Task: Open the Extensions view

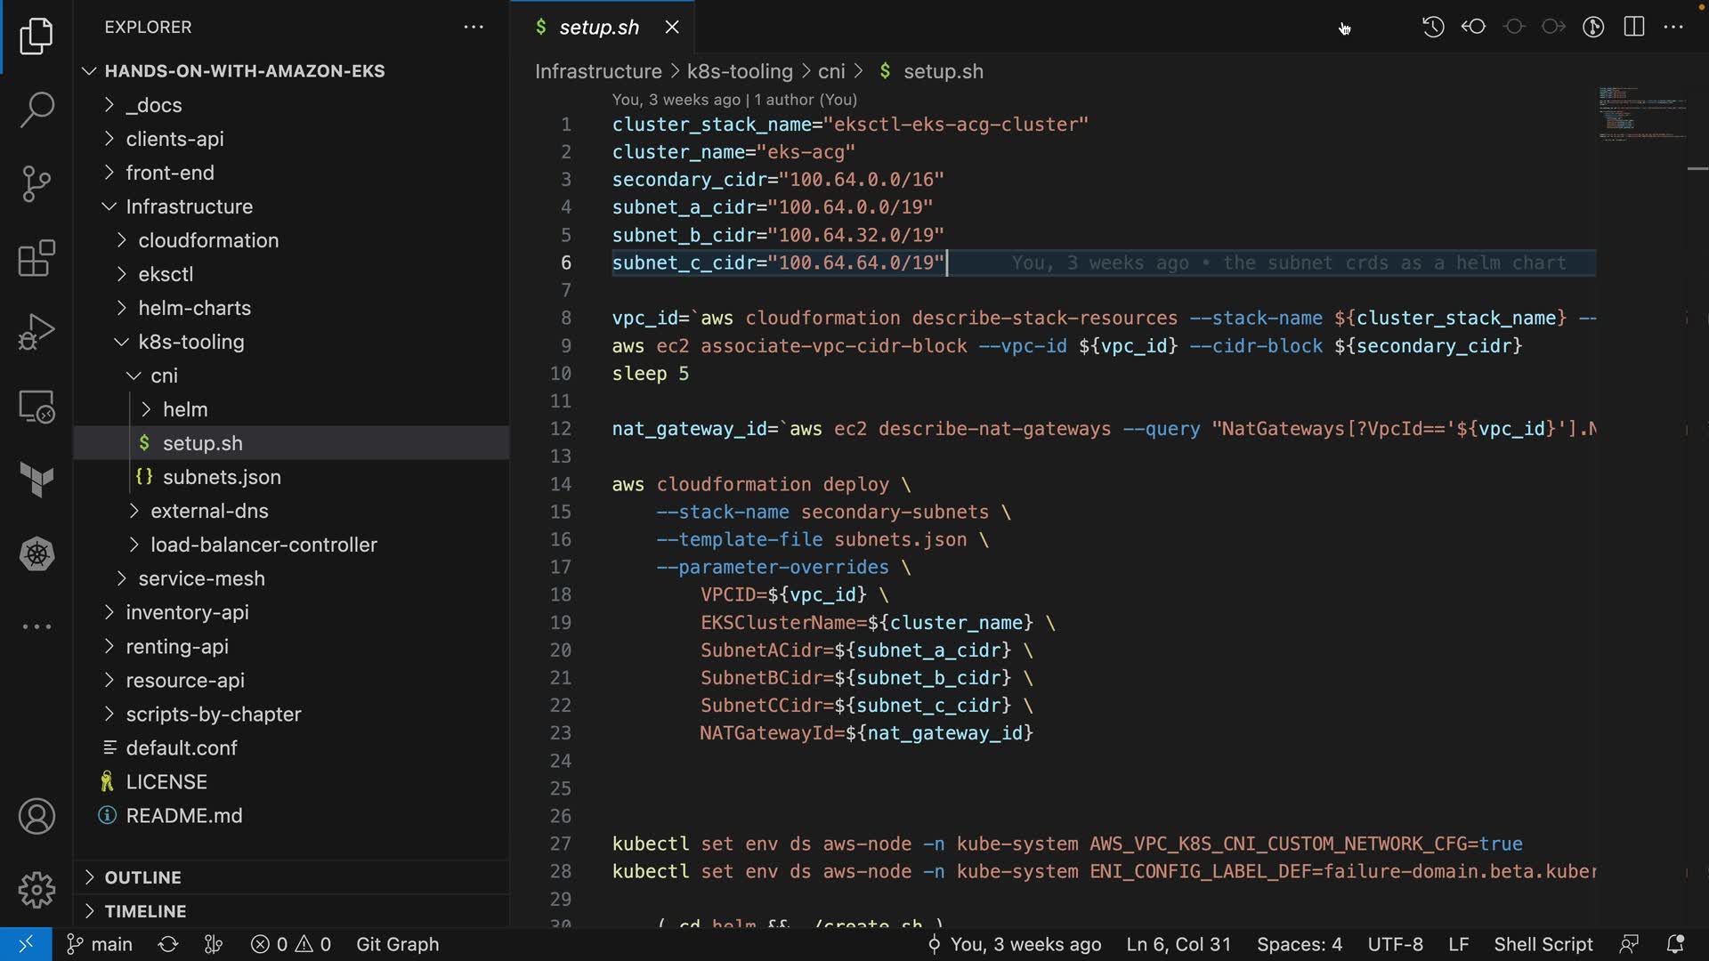Action: coord(36,258)
